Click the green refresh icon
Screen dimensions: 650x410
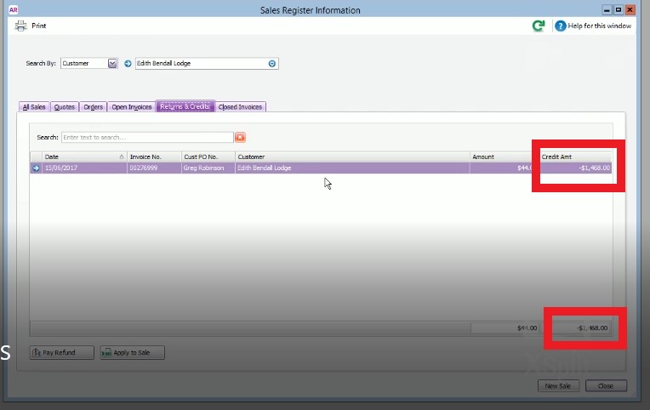coord(539,26)
